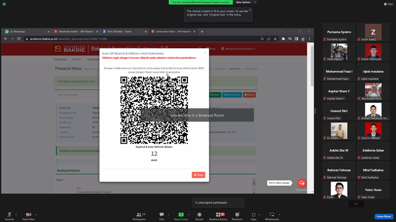The image size is (396, 222).
Task: Open the Dashboard nav item
Action: [61, 59]
